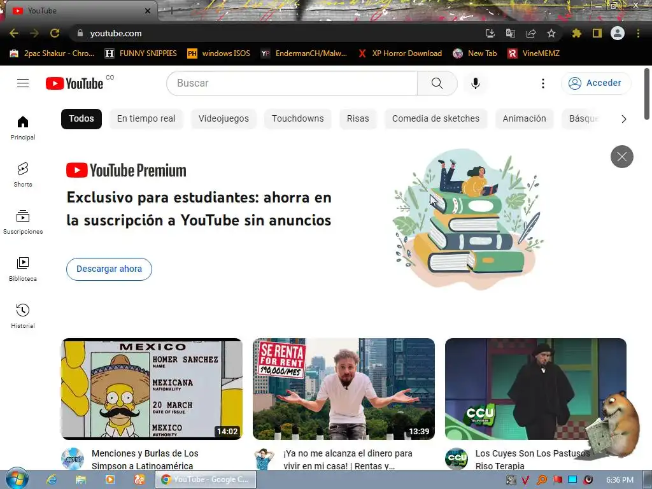Open the CCU Televisión video thumbnail
This screenshot has height=489, width=652.
tap(535, 389)
